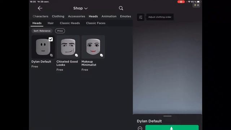Open the Sort: Relevance filter
This screenshot has height=130, width=231.
(42, 31)
